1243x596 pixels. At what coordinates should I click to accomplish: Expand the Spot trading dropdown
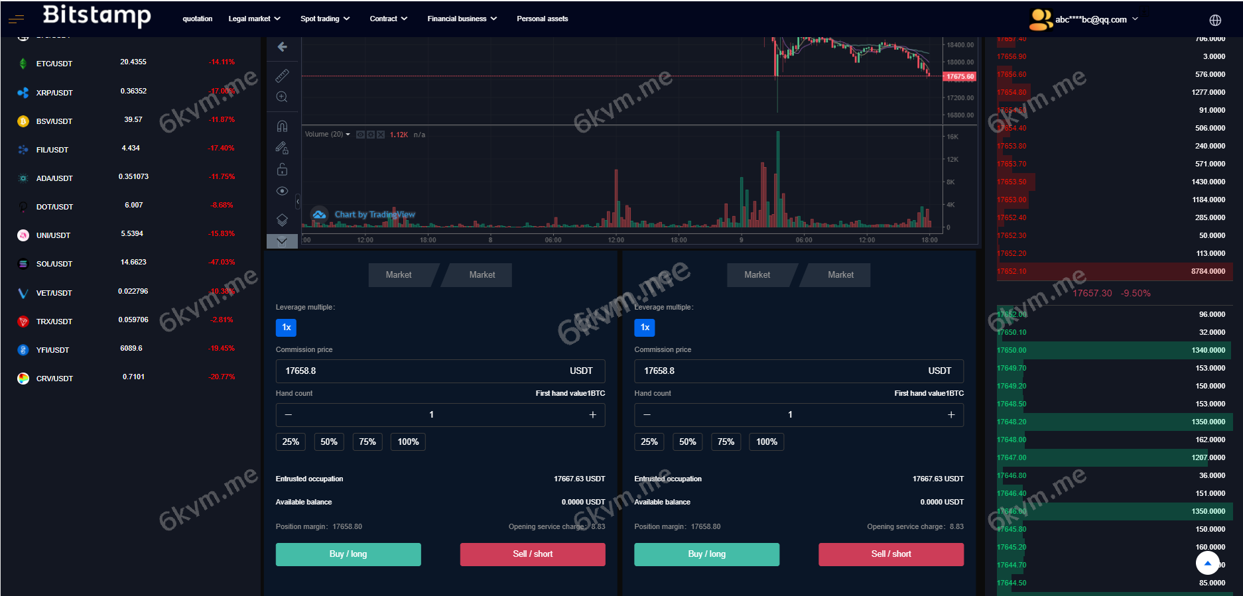(x=324, y=19)
